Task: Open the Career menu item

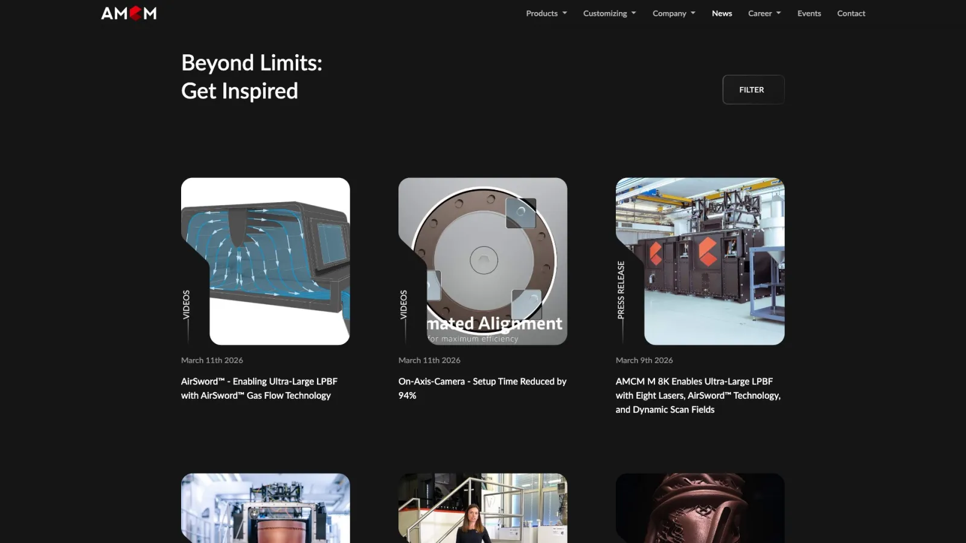Action: 760,13
